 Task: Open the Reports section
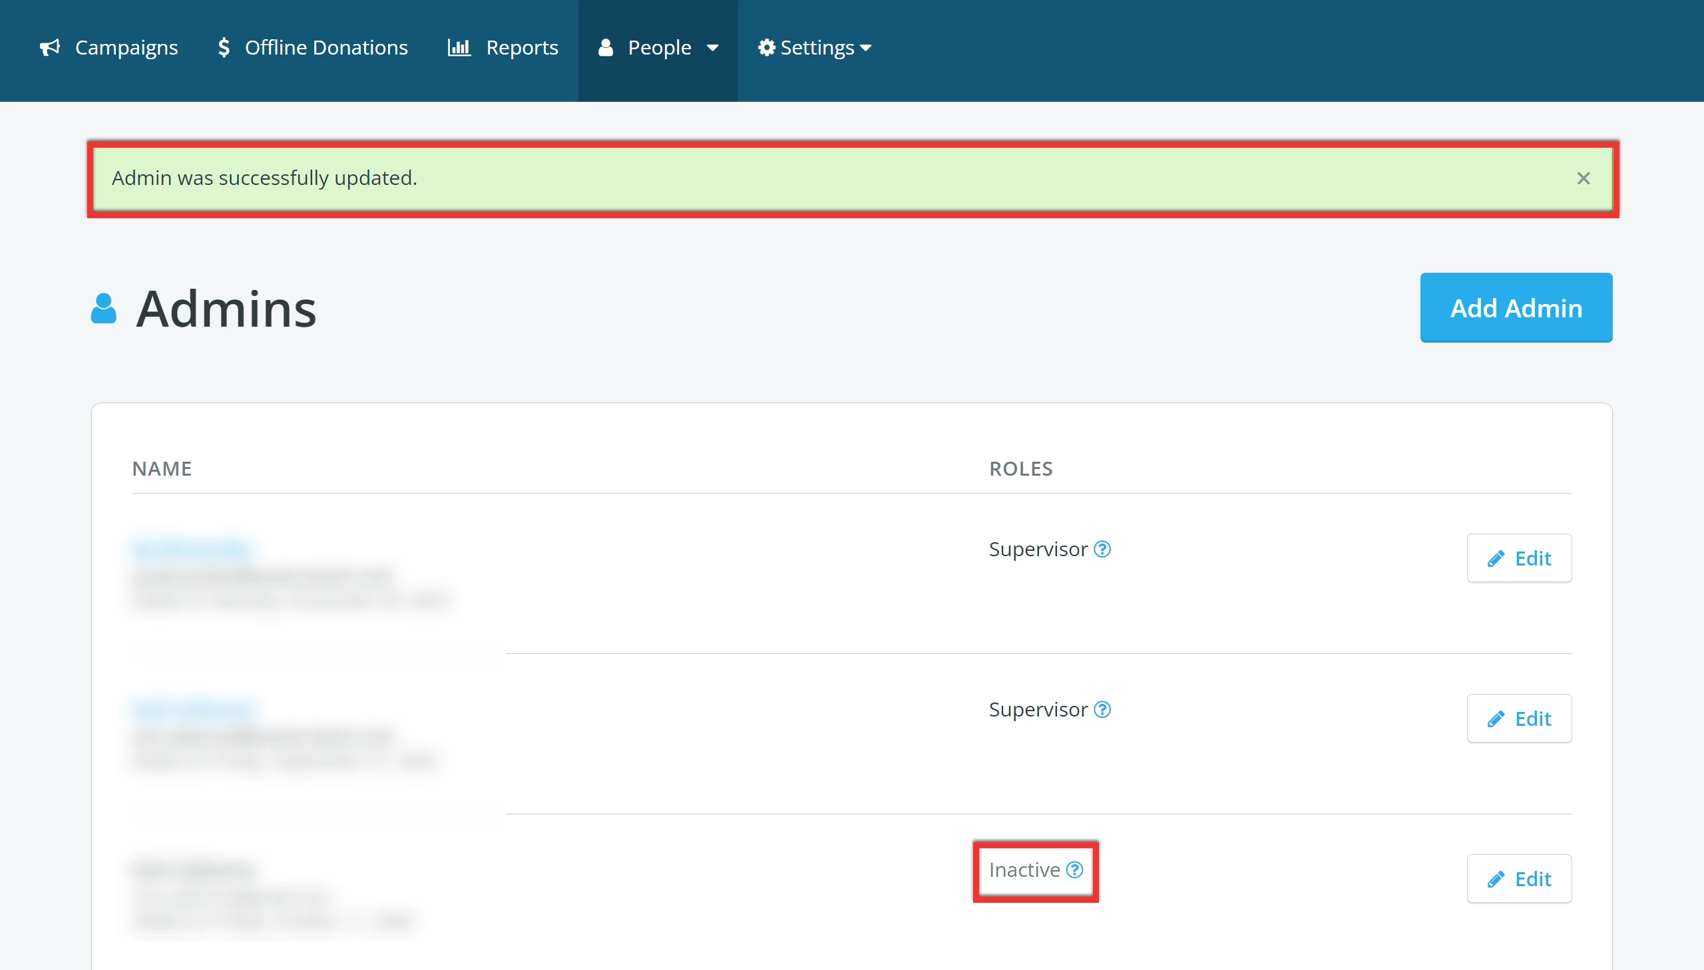pyautogui.click(x=521, y=47)
